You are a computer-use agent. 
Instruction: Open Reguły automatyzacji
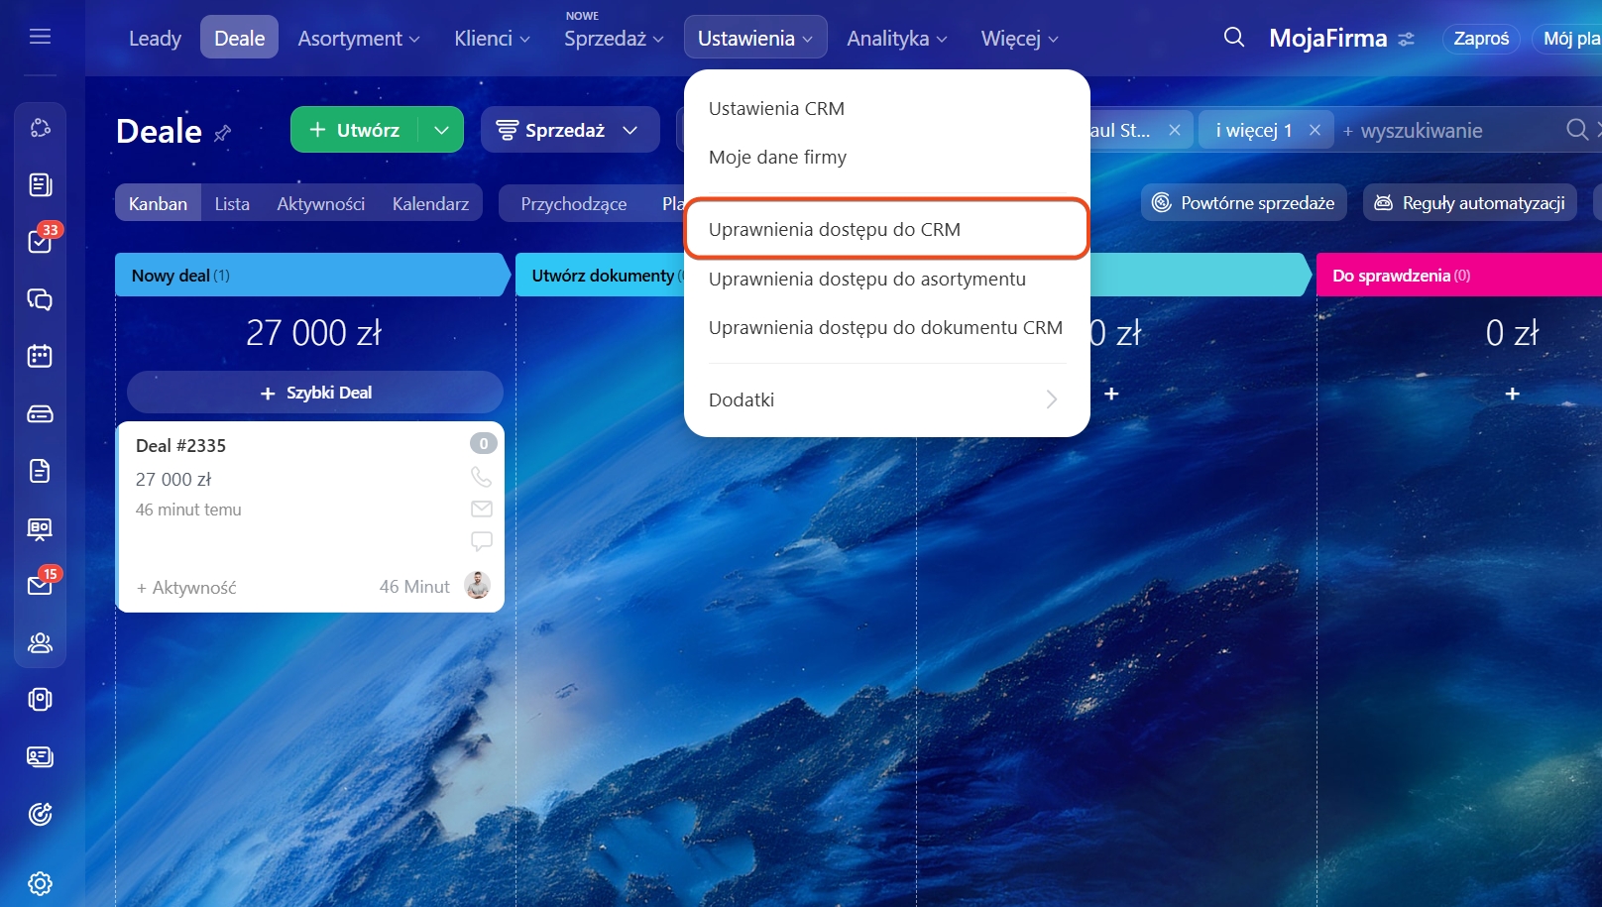tap(1469, 203)
